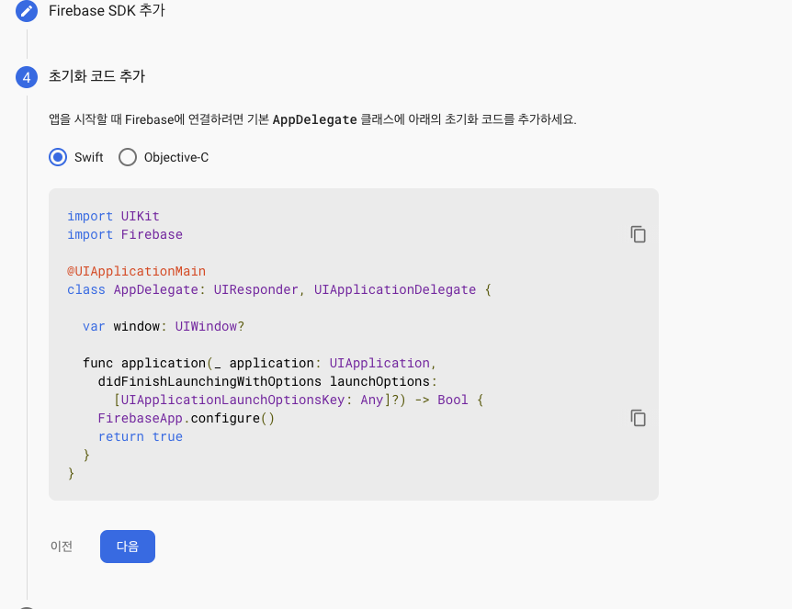Click the 'import Firebase' code line
This screenshot has width=792, height=609.
125,234
